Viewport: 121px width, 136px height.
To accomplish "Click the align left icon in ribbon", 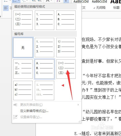I will point(6,8).
